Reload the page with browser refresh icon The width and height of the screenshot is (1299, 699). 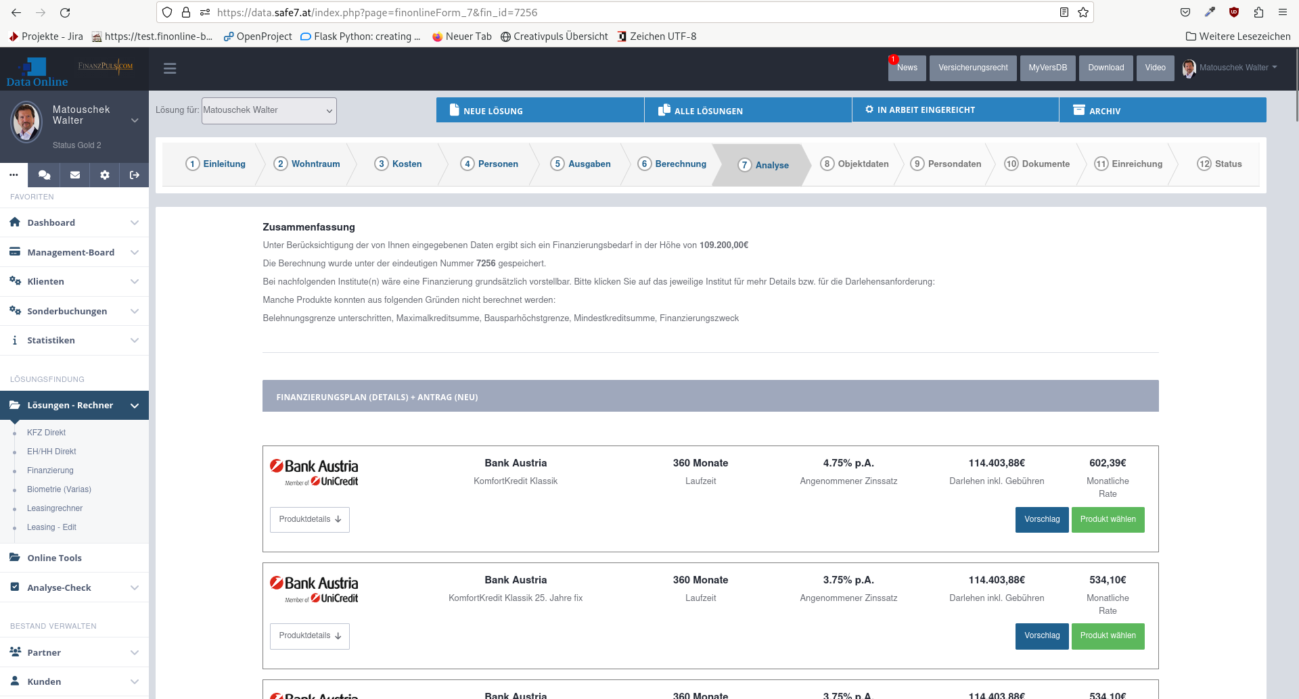pos(65,12)
